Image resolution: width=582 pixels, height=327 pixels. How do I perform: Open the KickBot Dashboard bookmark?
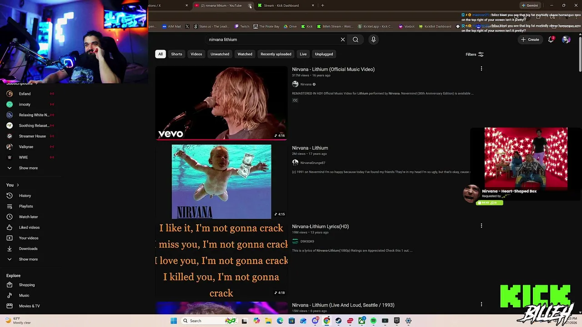(x=435, y=26)
